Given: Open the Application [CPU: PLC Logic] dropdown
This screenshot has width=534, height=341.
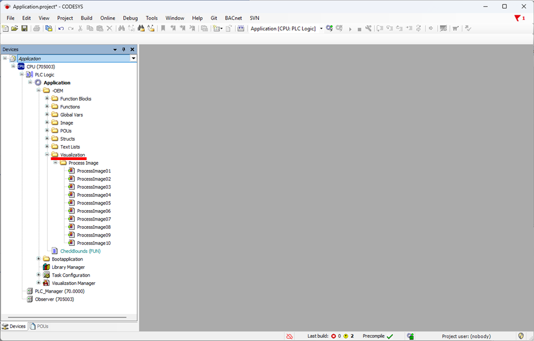Looking at the screenshot, I should point(321,29).
